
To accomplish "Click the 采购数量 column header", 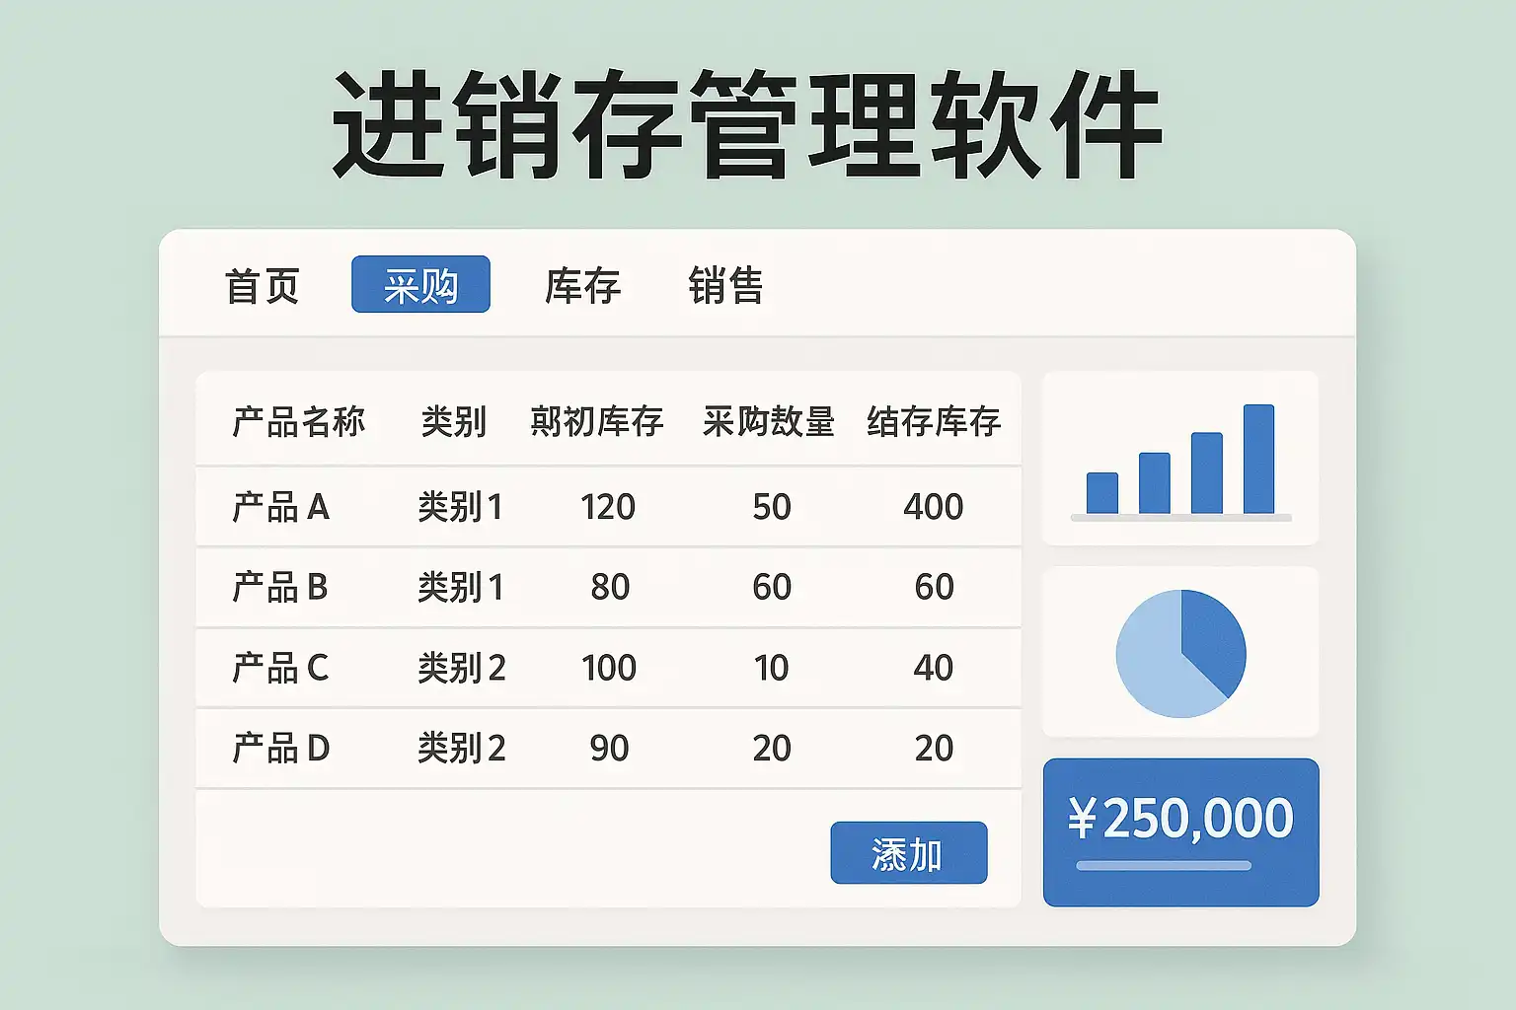I will point(769,422).
